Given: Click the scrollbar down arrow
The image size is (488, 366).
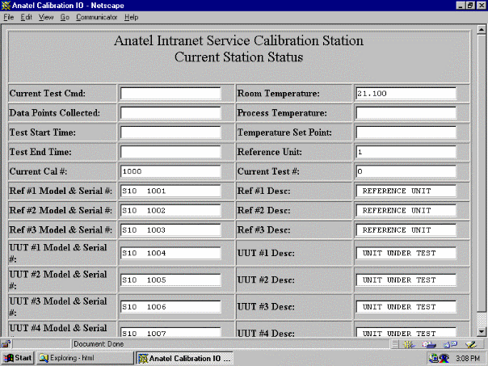Looking at the screenshot, I should coord(482,332).
